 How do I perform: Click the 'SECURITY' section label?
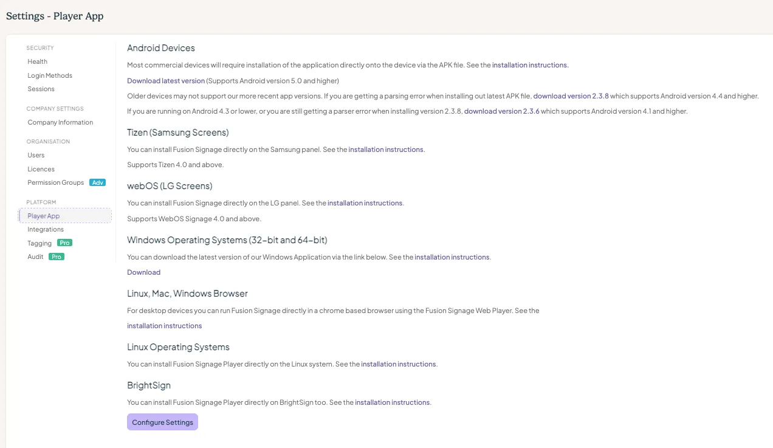point(40,48)
